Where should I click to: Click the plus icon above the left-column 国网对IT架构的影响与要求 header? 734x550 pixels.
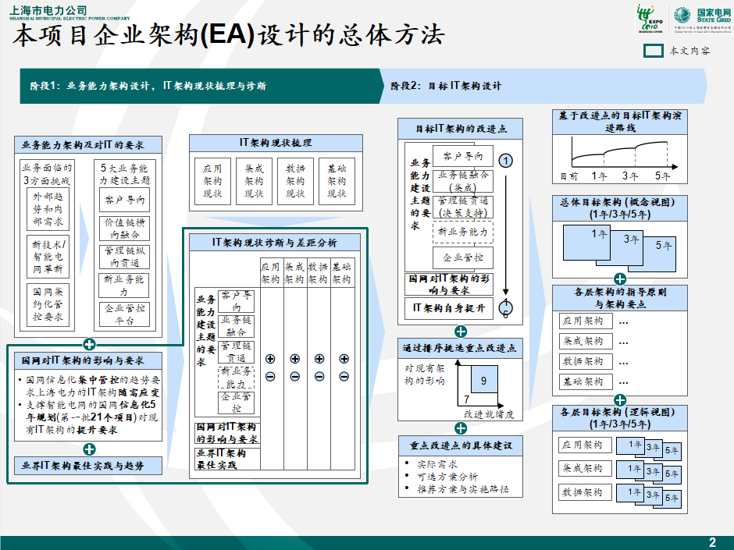(x=90, y=344)
